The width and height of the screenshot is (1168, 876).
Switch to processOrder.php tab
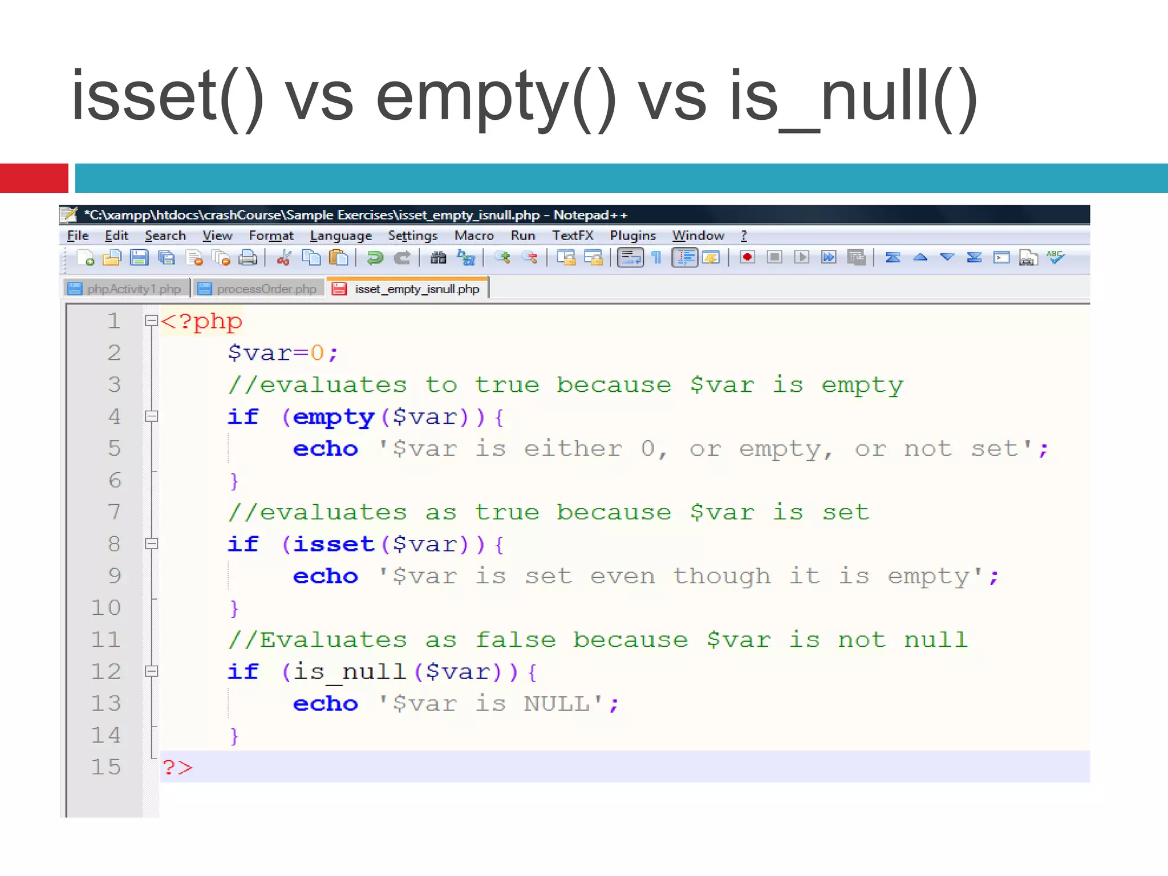(258, 289)
